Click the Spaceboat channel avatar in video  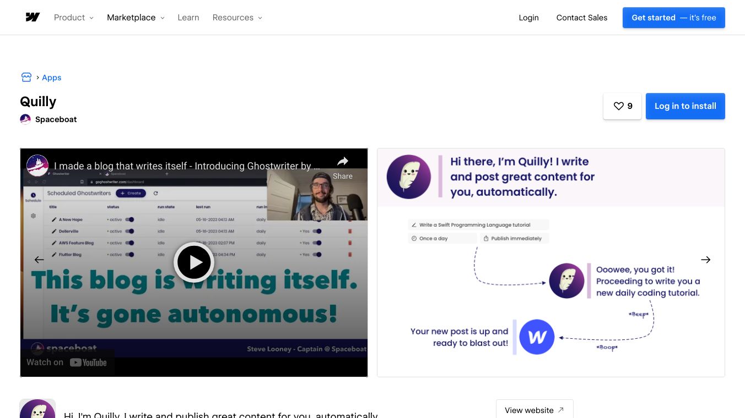click(x=37, y=166)
